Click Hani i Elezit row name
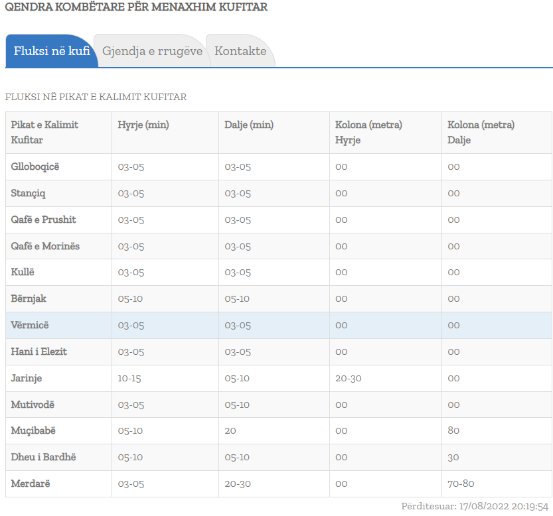Viewport: 553px width, 516px height. (x=39, y=352)
